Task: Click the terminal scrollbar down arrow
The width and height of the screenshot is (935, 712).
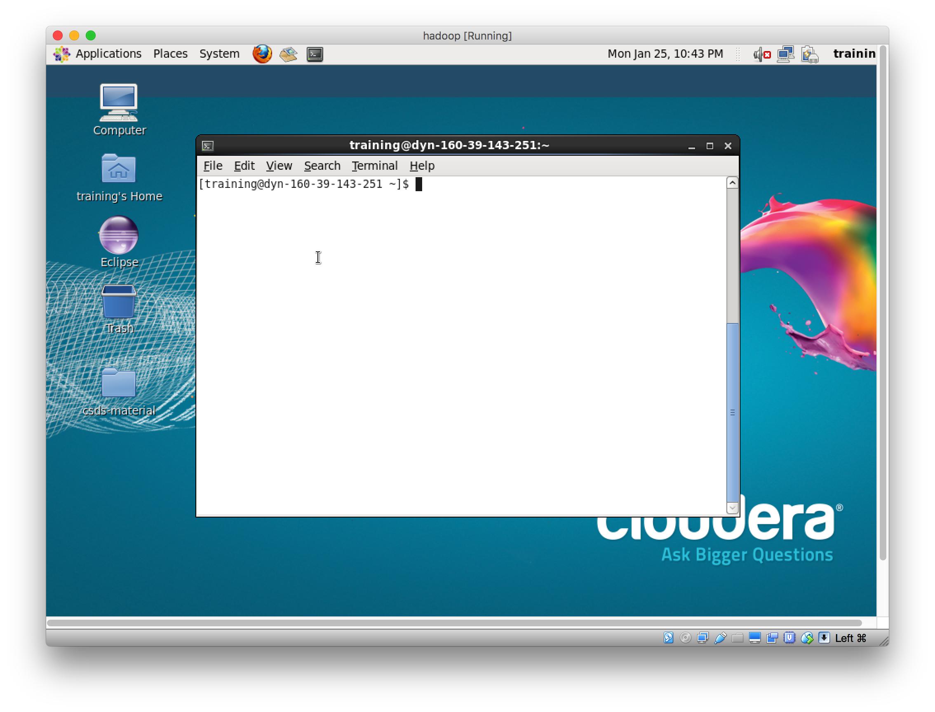Action: 732,507
